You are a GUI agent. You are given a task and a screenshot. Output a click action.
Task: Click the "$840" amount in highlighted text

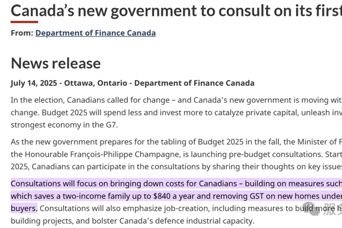pyautogui.click(x=161, y=196)
